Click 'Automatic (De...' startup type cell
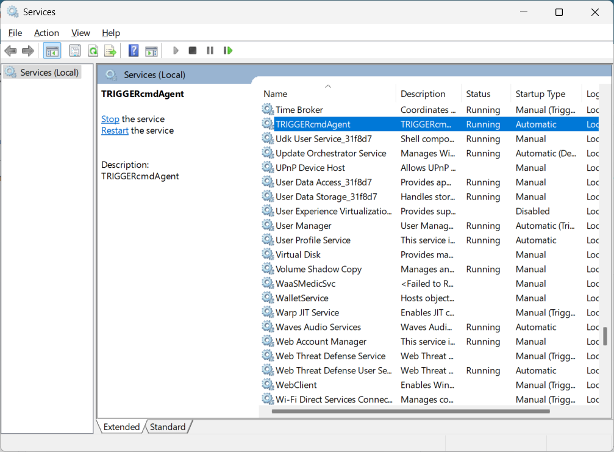Viewport: 614px width, 452px height. [546, 153]
